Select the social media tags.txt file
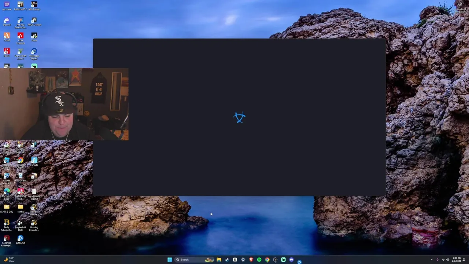Viewport: 469px width, 264px height. [34, 194]
